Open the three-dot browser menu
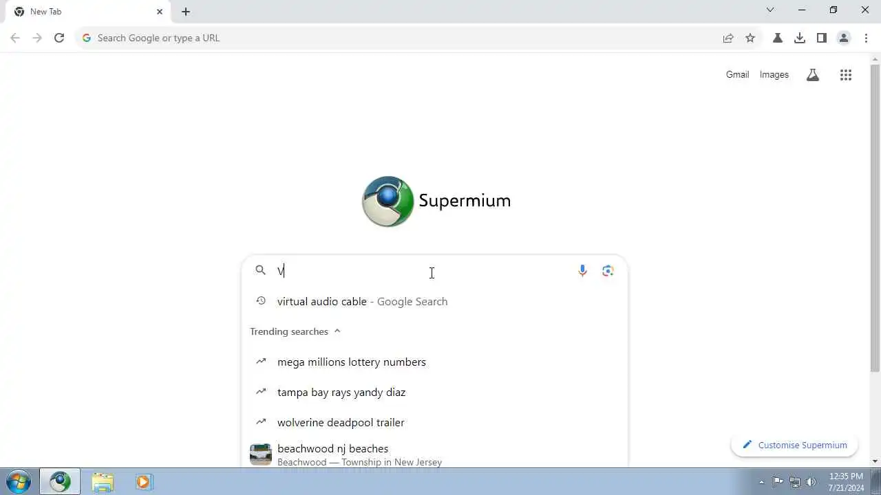Image resolution: width=881 pixels, height=495 pixels. click(866, 38)
